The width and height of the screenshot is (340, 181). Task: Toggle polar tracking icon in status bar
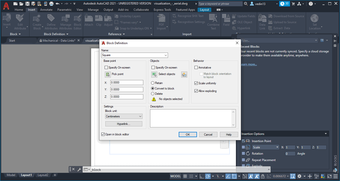tap(208, 176)
